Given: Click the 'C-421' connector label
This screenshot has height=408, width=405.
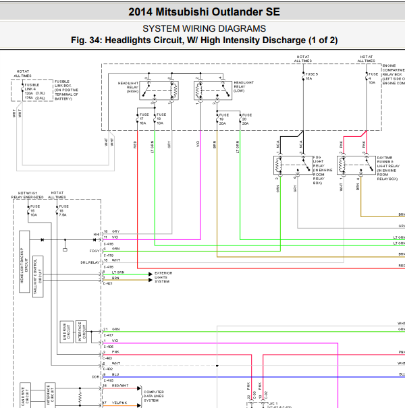Looking at the screenshot, I should (108, 283).
